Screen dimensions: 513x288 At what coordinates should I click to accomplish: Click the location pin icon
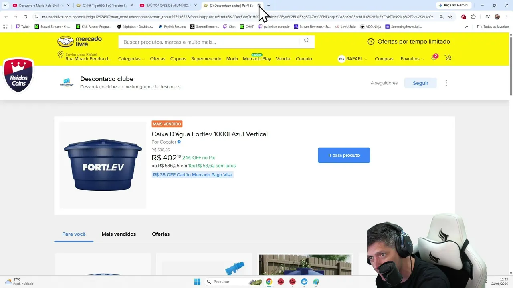pyautogui.click(x=61, y=55)
